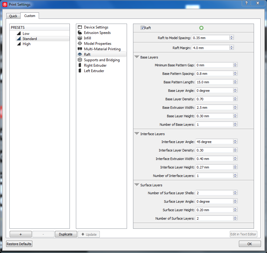Collapse the Surface Layers section

pos(137,185)
